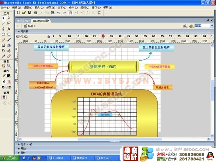The width and height of the screenshot is (216, 162).
Task: Click the Windows 开始 start button
Action: tap(10, 158)
